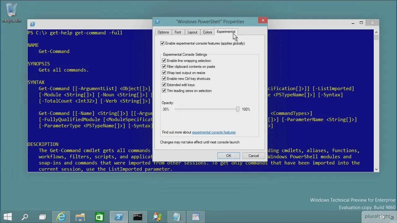This screenshot has height=223, width=397.
Task: Close the PowerShell console window
Action: coord(372,23)
